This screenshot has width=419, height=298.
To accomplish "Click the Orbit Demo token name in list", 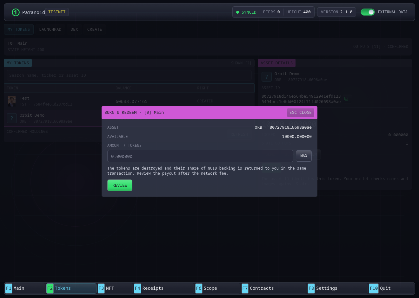I will coord(32,115).
